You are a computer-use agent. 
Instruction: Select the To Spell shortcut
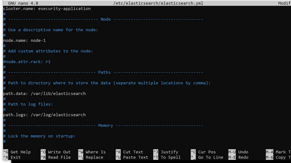click(x=167, y=157)
